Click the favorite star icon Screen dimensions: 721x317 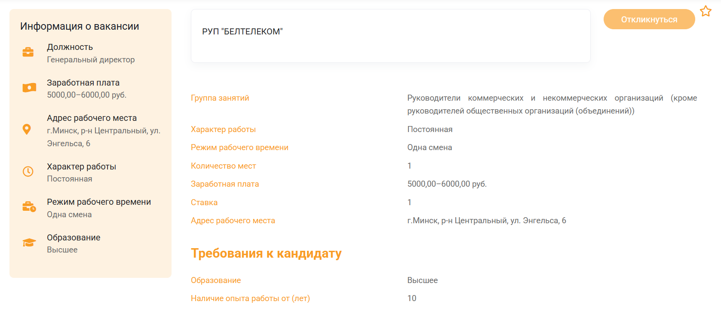click(706, 11)
